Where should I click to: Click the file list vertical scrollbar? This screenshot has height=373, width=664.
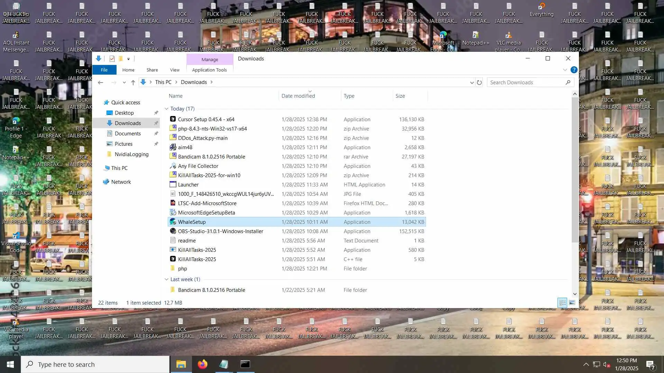pos(575,169)
